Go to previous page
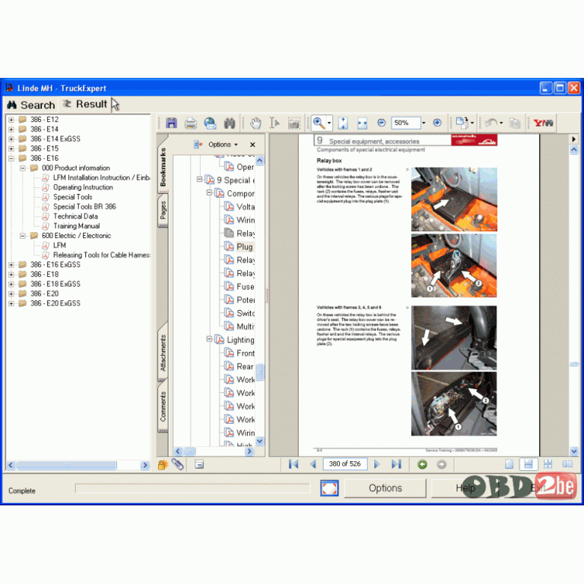 click(313, 464)
